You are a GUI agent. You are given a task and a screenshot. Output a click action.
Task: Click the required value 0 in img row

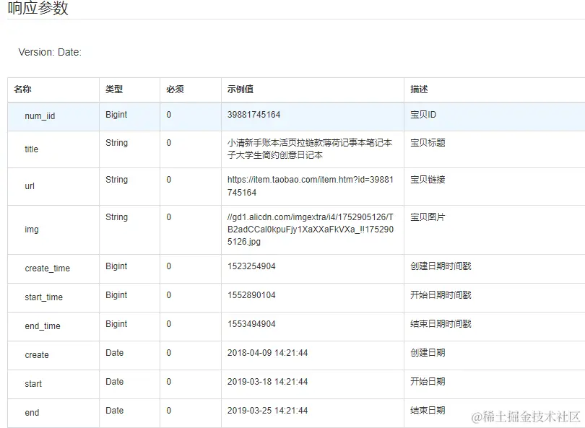[168, 217]
